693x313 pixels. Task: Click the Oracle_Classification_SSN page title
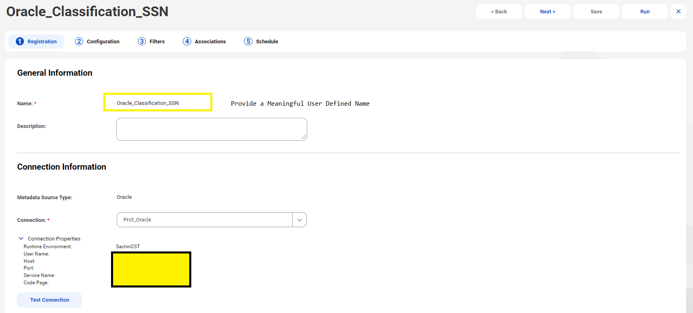pyautogui.click(x=87, y=11)
